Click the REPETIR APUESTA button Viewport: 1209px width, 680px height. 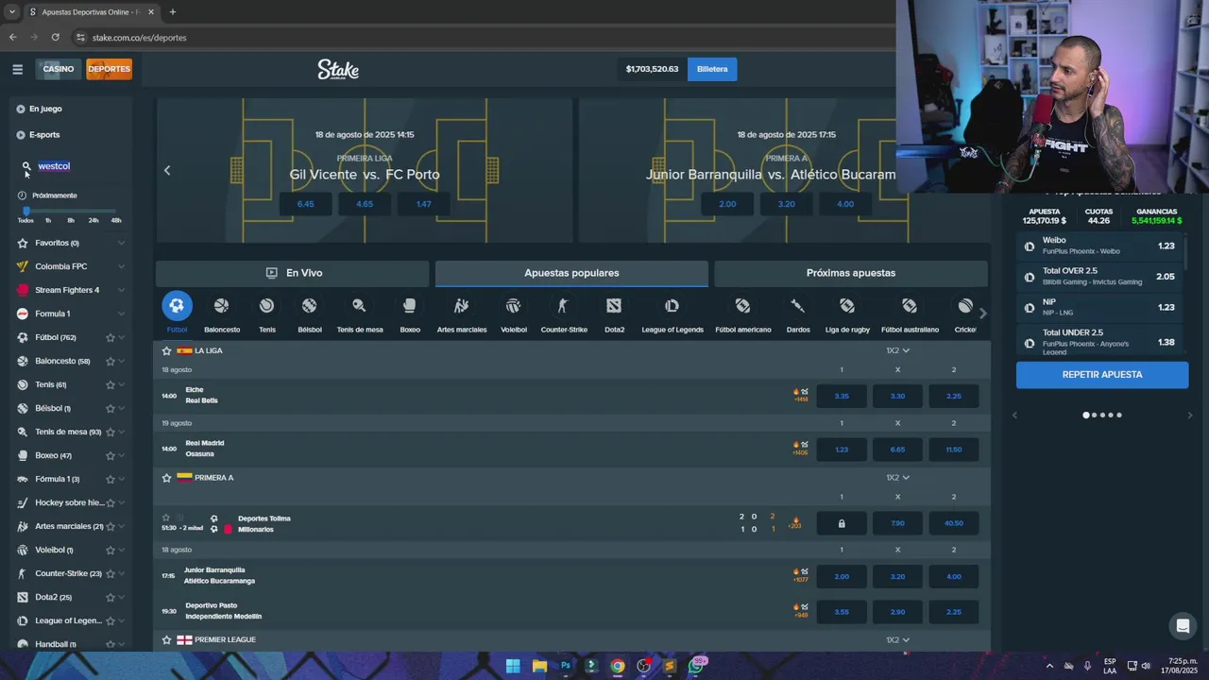[1102, 375]
